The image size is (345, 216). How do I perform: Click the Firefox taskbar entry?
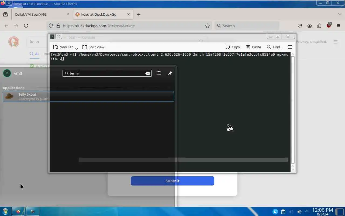[x=18, y=211]
